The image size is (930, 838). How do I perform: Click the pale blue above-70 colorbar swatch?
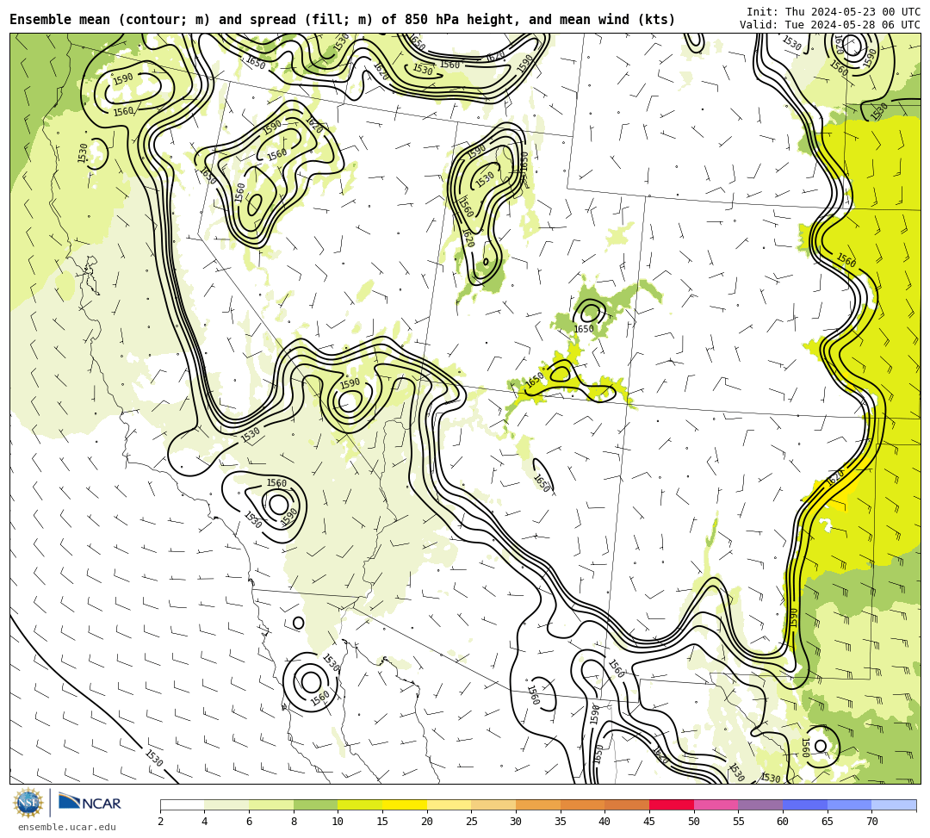[894, 804]
